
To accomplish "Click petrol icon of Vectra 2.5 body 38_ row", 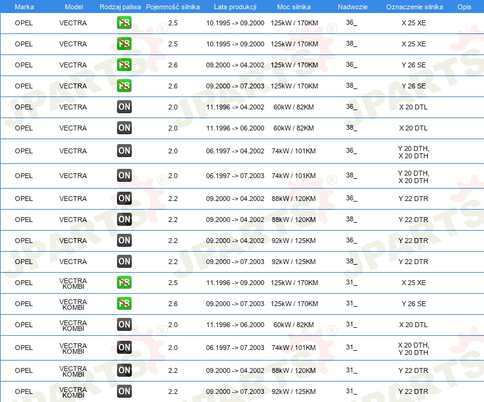I will [124, 44].
